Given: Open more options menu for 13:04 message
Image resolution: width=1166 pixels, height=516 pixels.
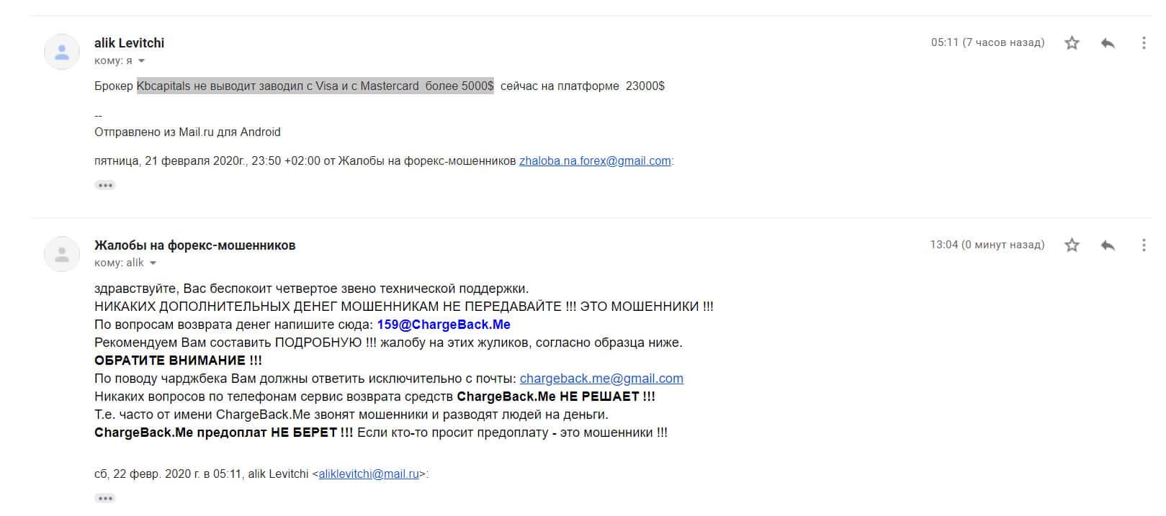Looking at the screenshot, I should tap(1144, 245).
